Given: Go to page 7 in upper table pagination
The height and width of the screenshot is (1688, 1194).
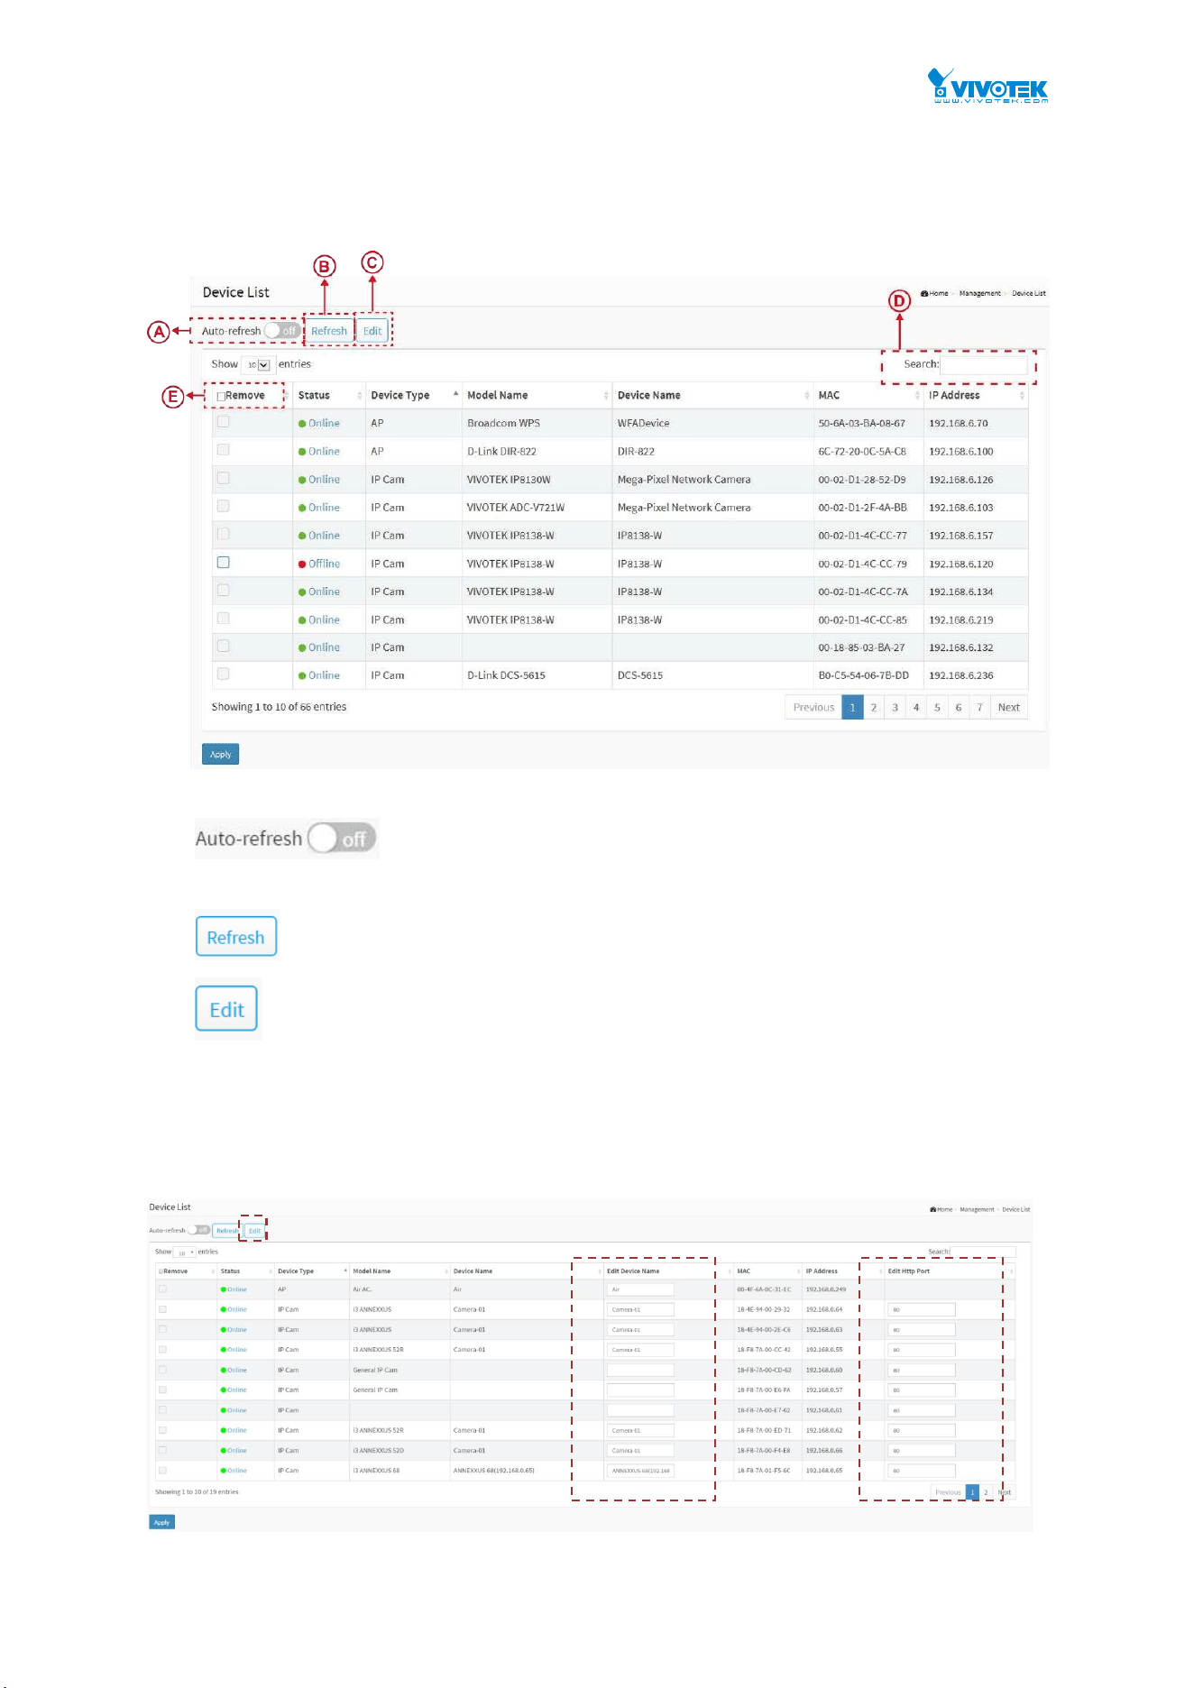Looking at the screenshot, I should click(979, 707).
